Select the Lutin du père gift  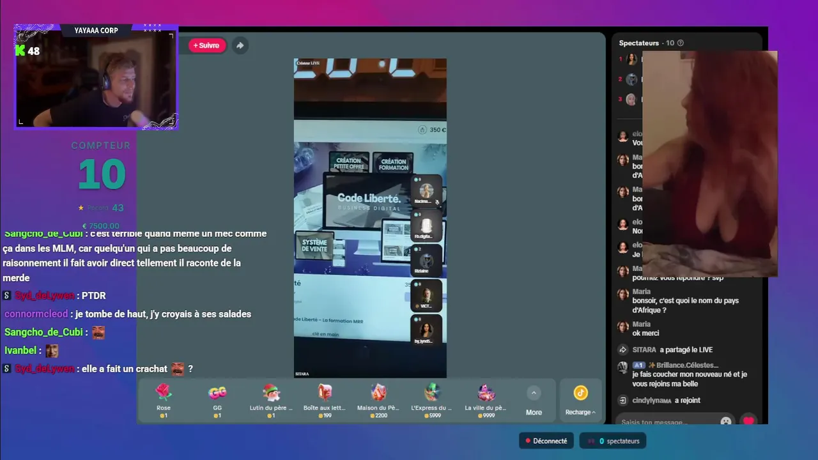pyautogui.click(x=271, y=401)
